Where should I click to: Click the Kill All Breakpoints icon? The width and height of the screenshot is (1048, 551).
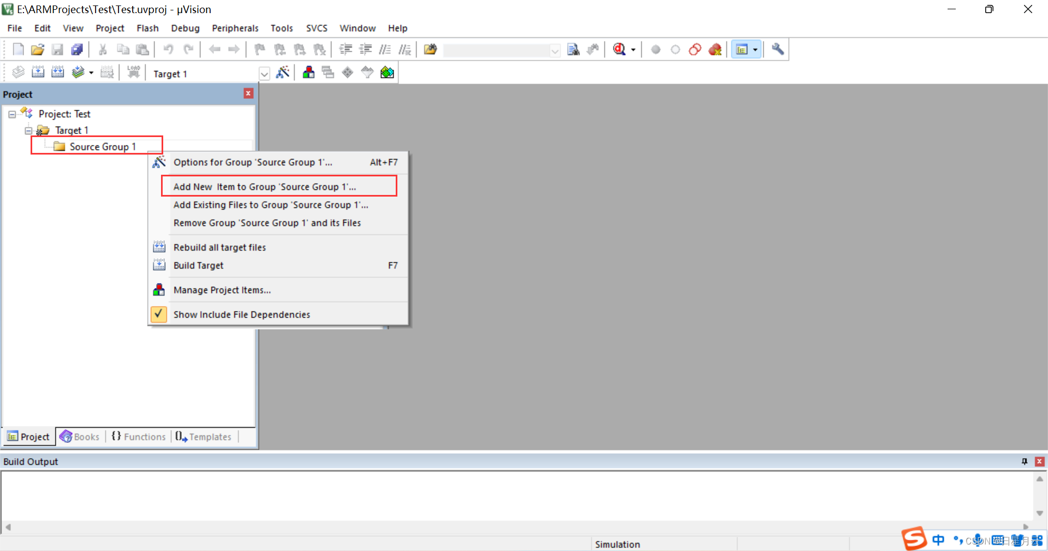(715, 50)
